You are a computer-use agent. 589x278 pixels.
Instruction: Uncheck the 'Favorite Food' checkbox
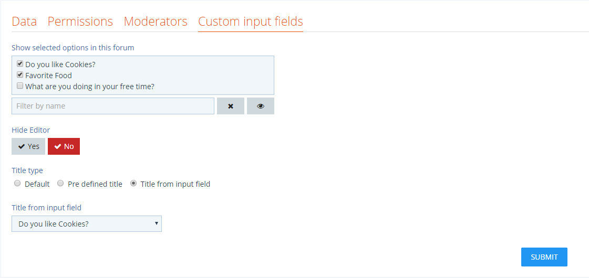pyautogui.click(x=20, y=74)
